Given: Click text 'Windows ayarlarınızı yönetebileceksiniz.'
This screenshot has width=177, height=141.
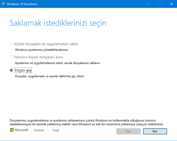Looking at the screenshot, I should [42, 50].
